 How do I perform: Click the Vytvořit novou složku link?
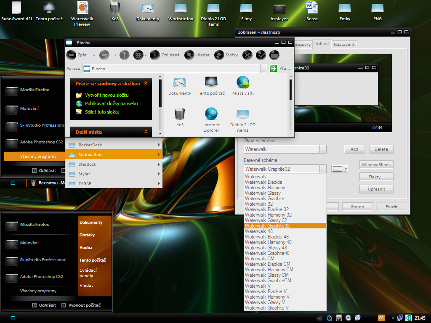click(x=106, y=95)
